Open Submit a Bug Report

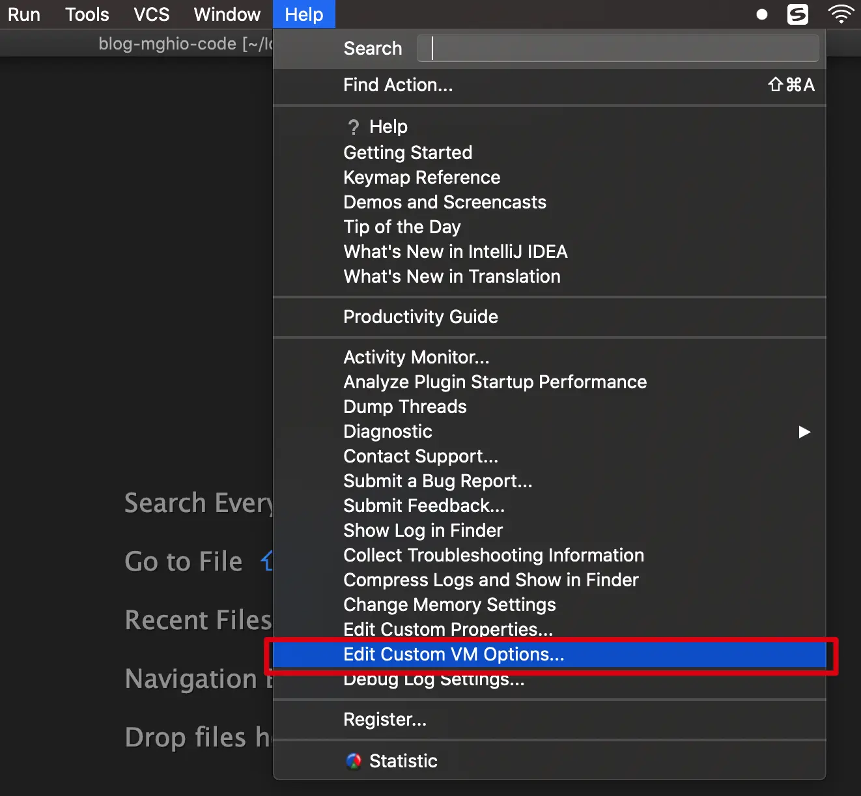(x=437, y=481)
